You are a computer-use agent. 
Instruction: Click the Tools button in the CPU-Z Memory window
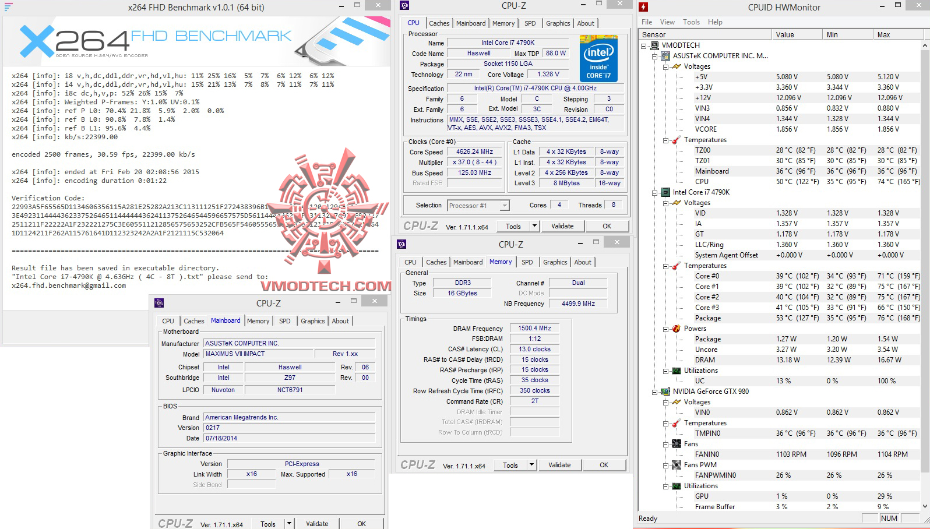[x=510, y=465]
